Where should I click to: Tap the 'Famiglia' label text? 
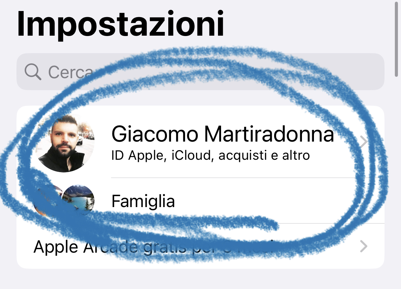(x=143, y=201)
